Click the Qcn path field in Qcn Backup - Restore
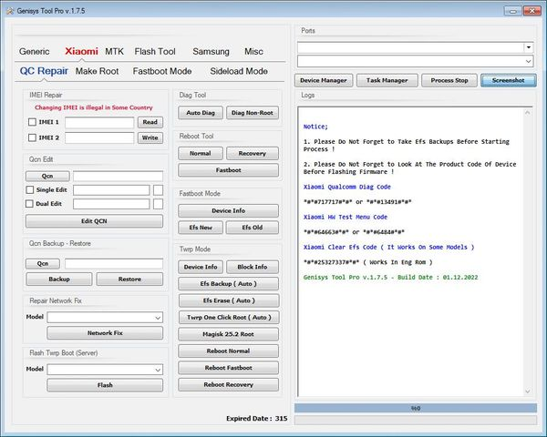547x437 pixels. (114, 263)
